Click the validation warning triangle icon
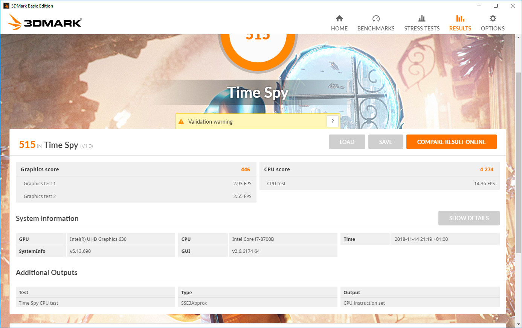 coord(181,122)
